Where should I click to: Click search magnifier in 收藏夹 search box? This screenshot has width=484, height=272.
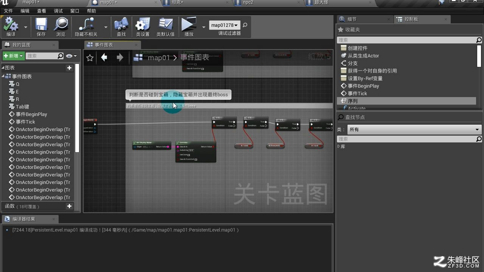tap(479, 40)
